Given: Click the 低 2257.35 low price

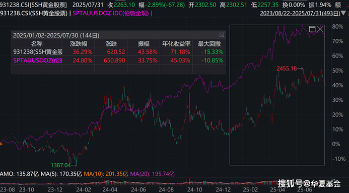Looking at the screenshot, I should (265, 5).
